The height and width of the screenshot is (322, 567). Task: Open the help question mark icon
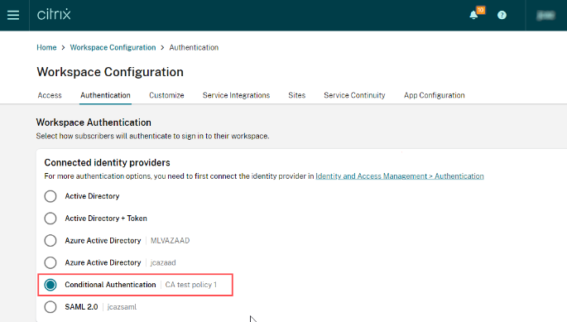click(x=502, y=15)
